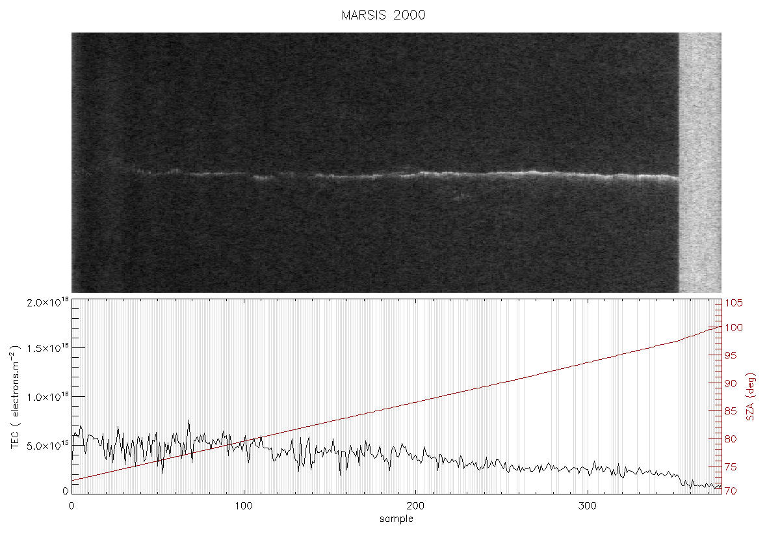Screen dimensions: 767x540
Task: Click the 2.0×10^16 tick label on the TEC axis
Action: pos(47,303)
